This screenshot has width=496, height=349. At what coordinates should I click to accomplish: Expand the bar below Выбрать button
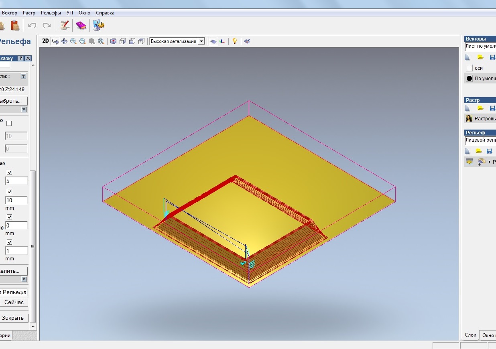point(24,110)
